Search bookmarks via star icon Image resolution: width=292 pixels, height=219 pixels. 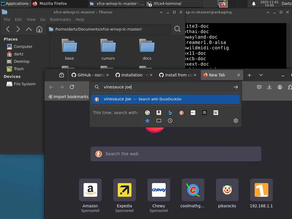click(x=147, y=121)
